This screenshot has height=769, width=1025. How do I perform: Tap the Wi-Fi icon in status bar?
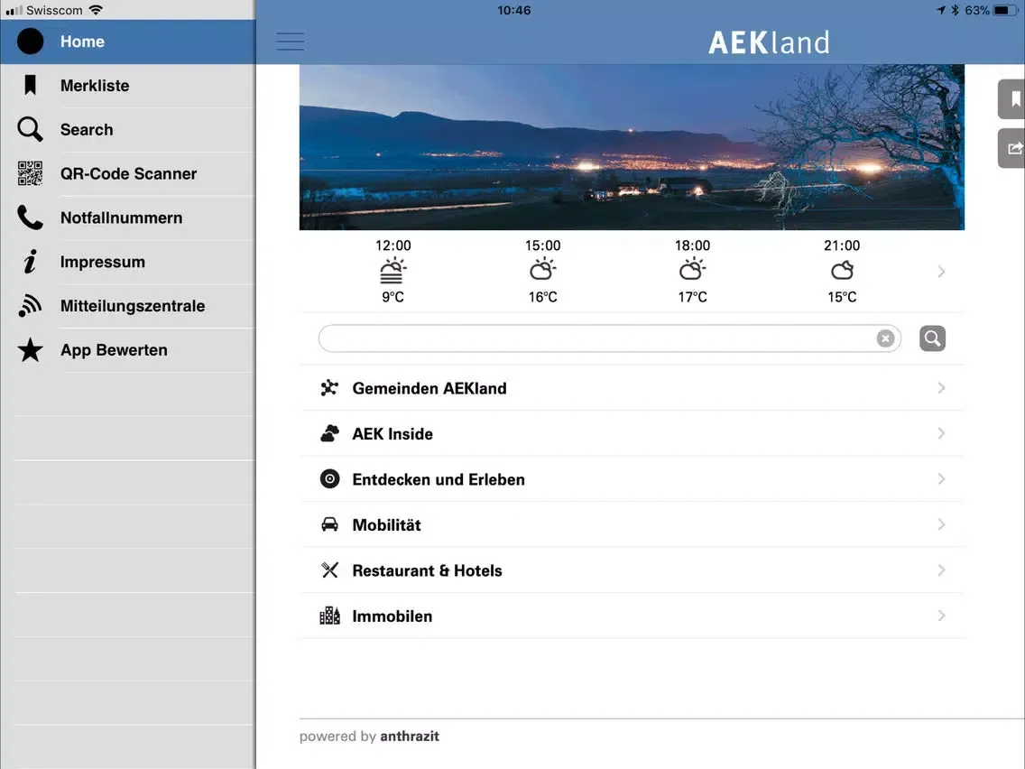click(96, 10)
